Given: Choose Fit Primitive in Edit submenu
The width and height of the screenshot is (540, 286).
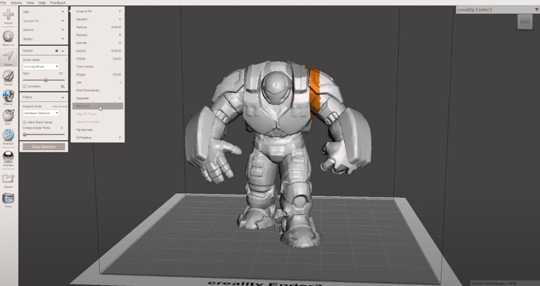Looking at the screenshot, I should [98, 138].
